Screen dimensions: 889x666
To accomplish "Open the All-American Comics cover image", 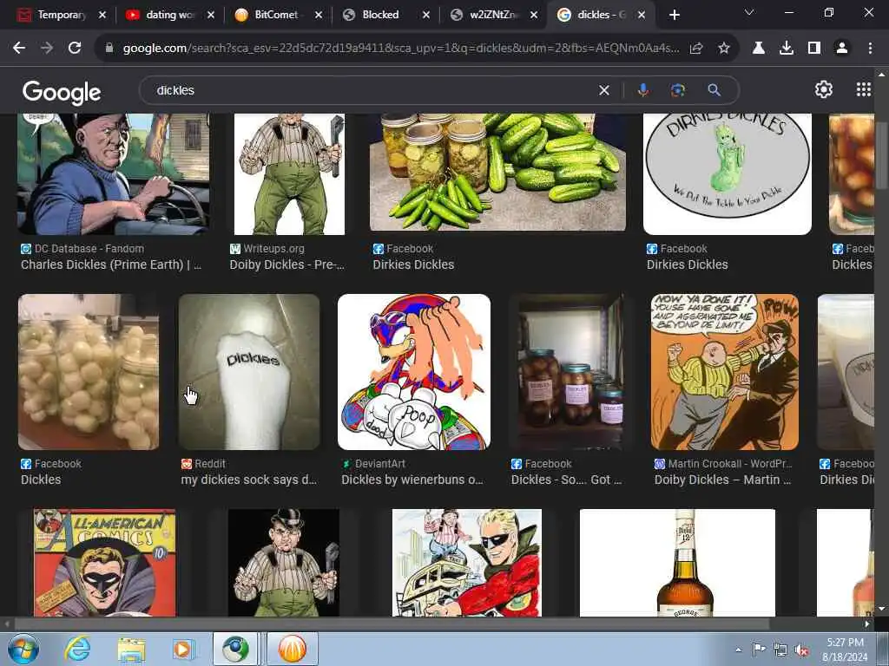I will click(104, 562).
